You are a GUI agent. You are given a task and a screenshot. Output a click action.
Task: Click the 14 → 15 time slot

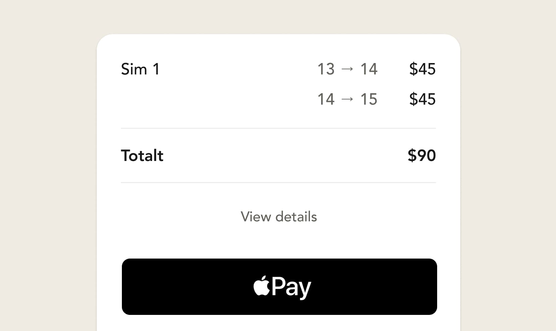pyautogui.click(x=347, y=99)
